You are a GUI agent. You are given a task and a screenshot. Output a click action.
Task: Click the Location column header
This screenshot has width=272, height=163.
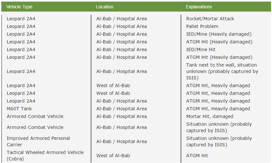(x=105, y=7)
